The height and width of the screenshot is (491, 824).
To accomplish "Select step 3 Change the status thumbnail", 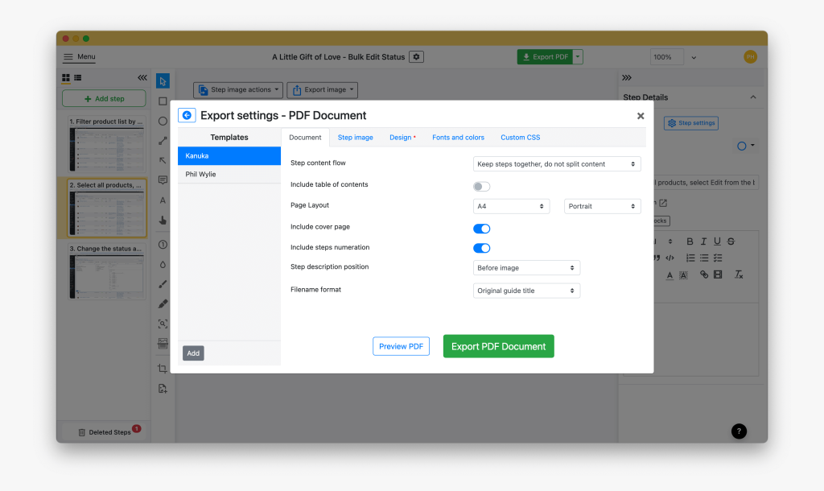I will click(107, 271).
